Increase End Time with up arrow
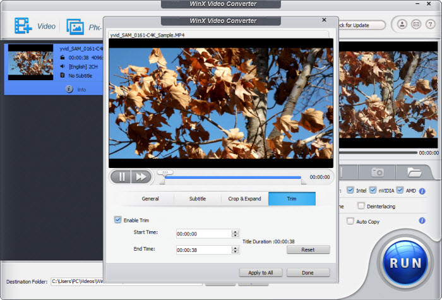The height and width of the screenshot is (300, 442). pyautogui.click(x=235, y=248)
